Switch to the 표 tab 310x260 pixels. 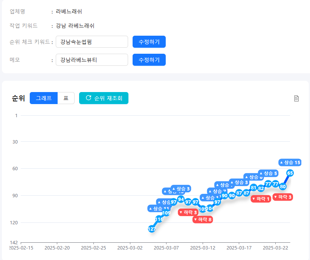pos(66,98)
